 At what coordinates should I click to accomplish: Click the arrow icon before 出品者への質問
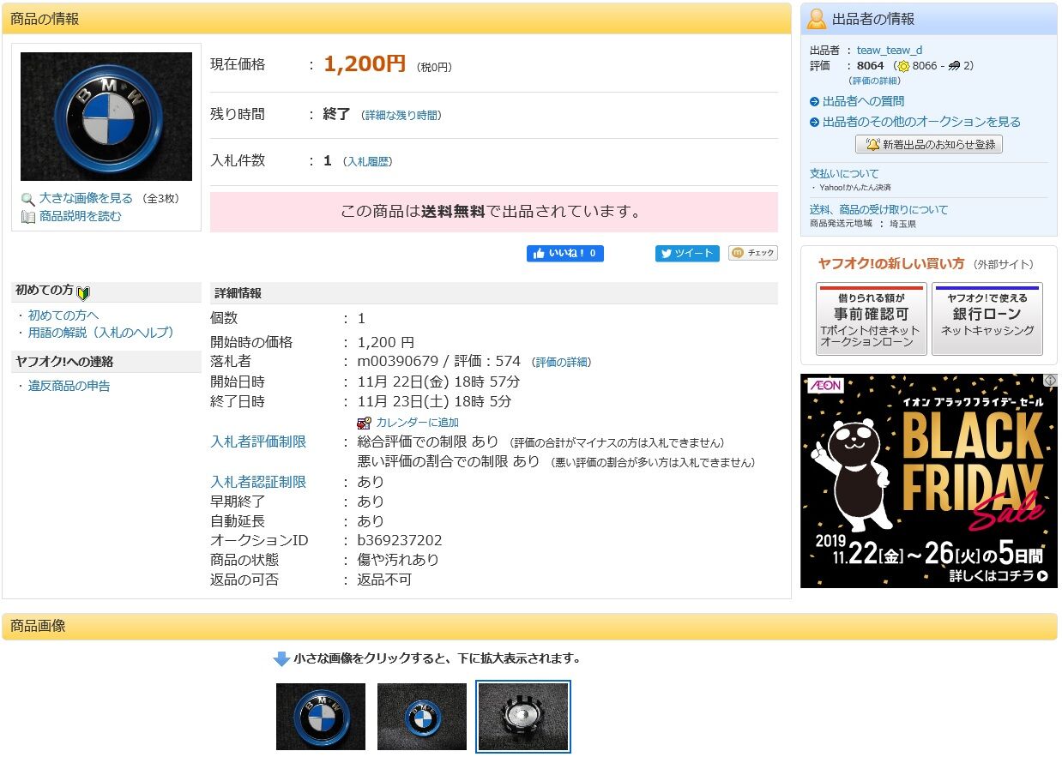[815, 102]
